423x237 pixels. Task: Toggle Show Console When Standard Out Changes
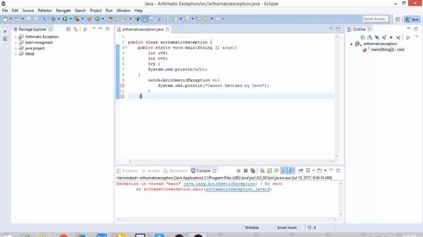pyautogui.click(x=284, y=171)
